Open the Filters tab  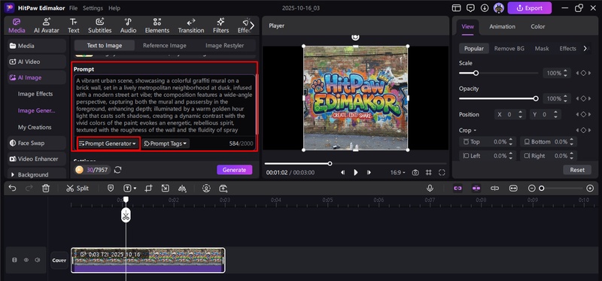[220, 26]
